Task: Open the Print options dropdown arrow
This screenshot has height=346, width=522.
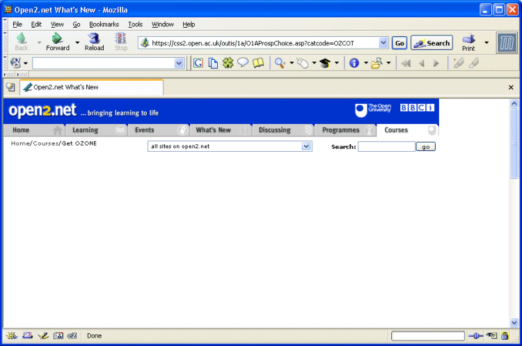Action: tap(487, 42)
